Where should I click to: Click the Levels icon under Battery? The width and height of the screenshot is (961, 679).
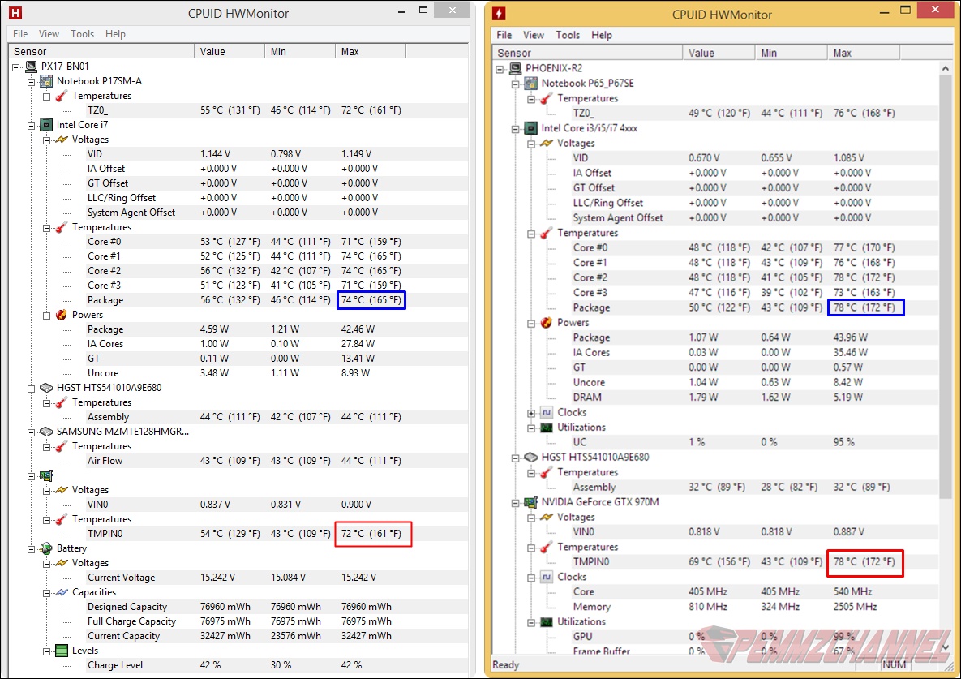pyautogui.click(x=61, y=651)
